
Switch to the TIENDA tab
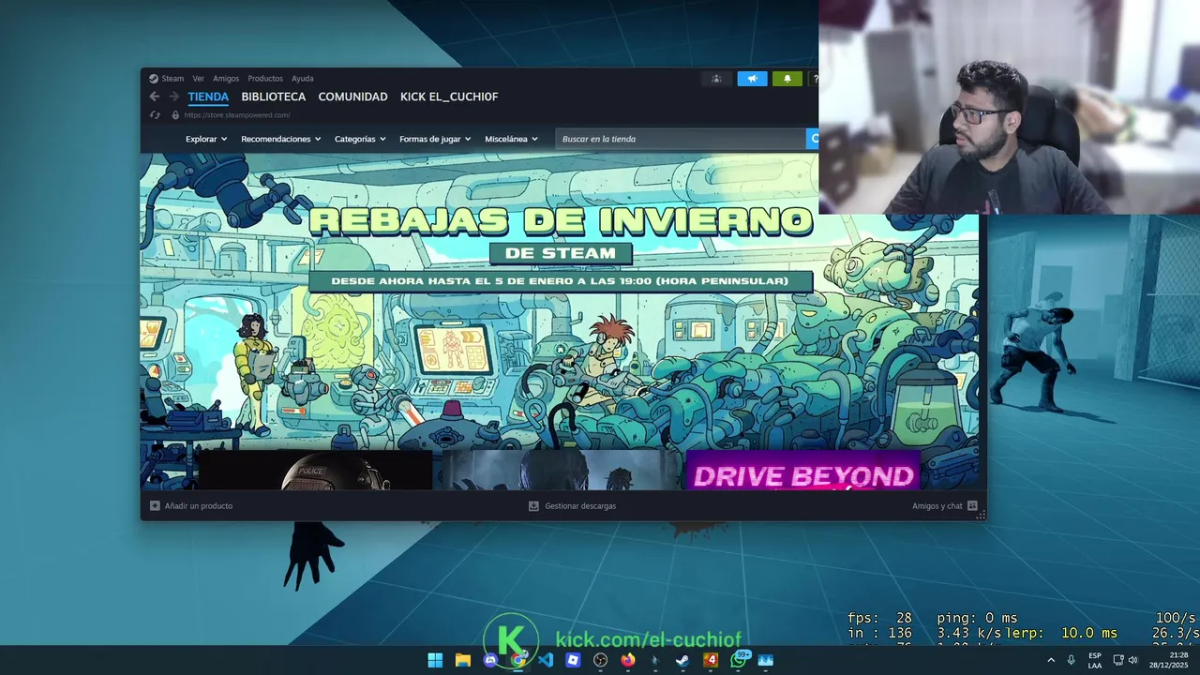[x=208, y=97]
